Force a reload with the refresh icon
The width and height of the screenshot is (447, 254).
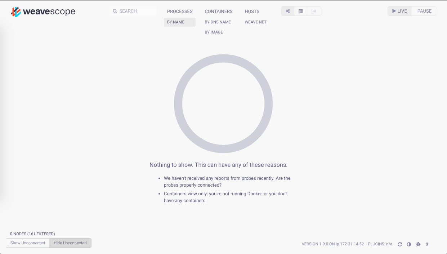[x=400, y=244]
